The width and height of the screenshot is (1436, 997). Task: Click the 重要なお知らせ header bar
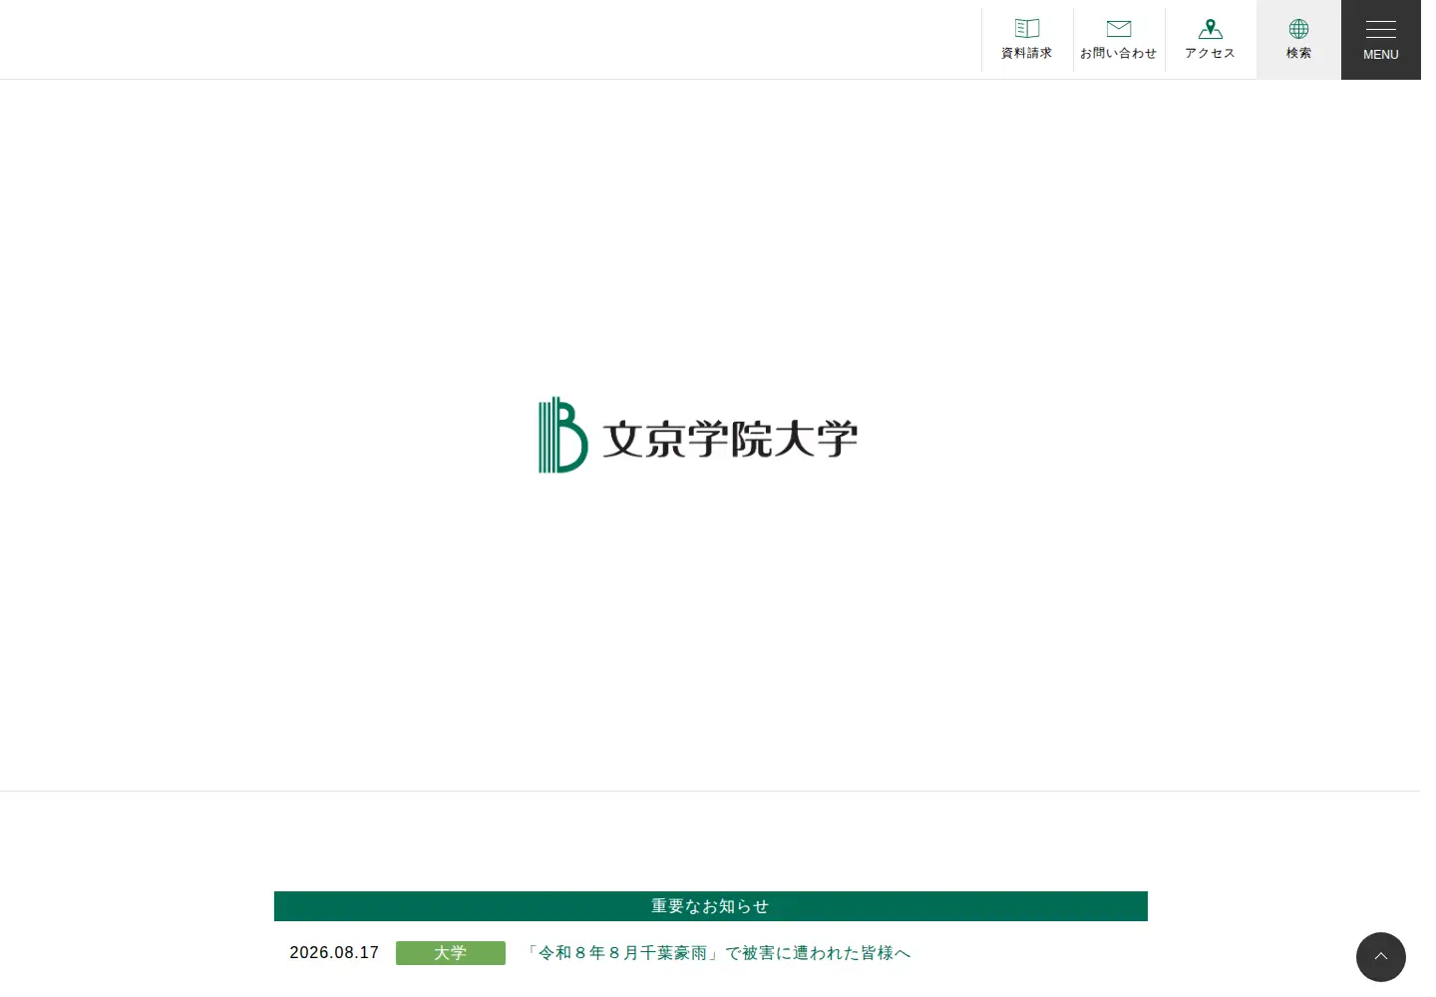coord(711,906)
